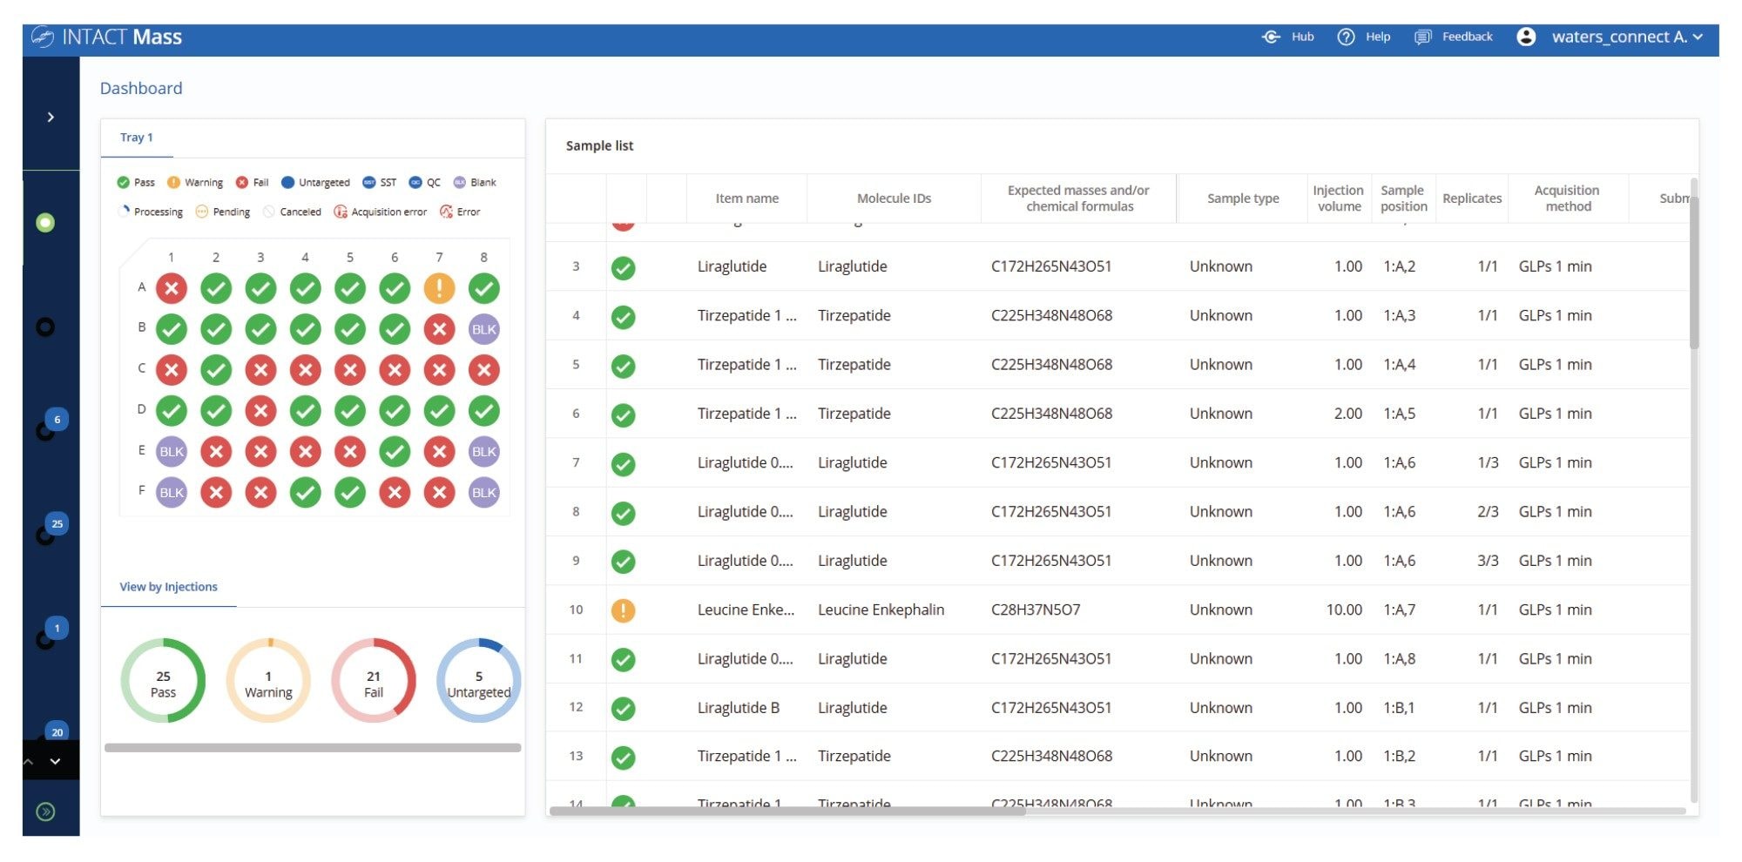Select the failed well A1 on the tray plate
This screenshot has width=1742, height=862.
172,288
